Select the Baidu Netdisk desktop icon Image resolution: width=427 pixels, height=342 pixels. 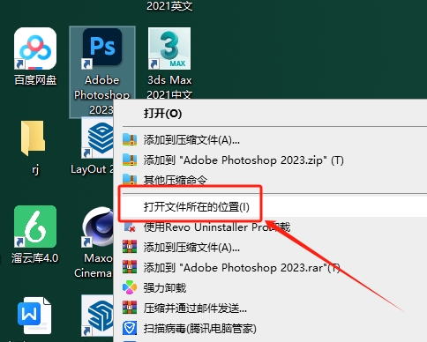[x=35, y=48]
